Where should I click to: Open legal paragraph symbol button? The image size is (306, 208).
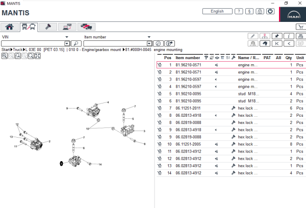pyautogui.click(x=249, y=11)
